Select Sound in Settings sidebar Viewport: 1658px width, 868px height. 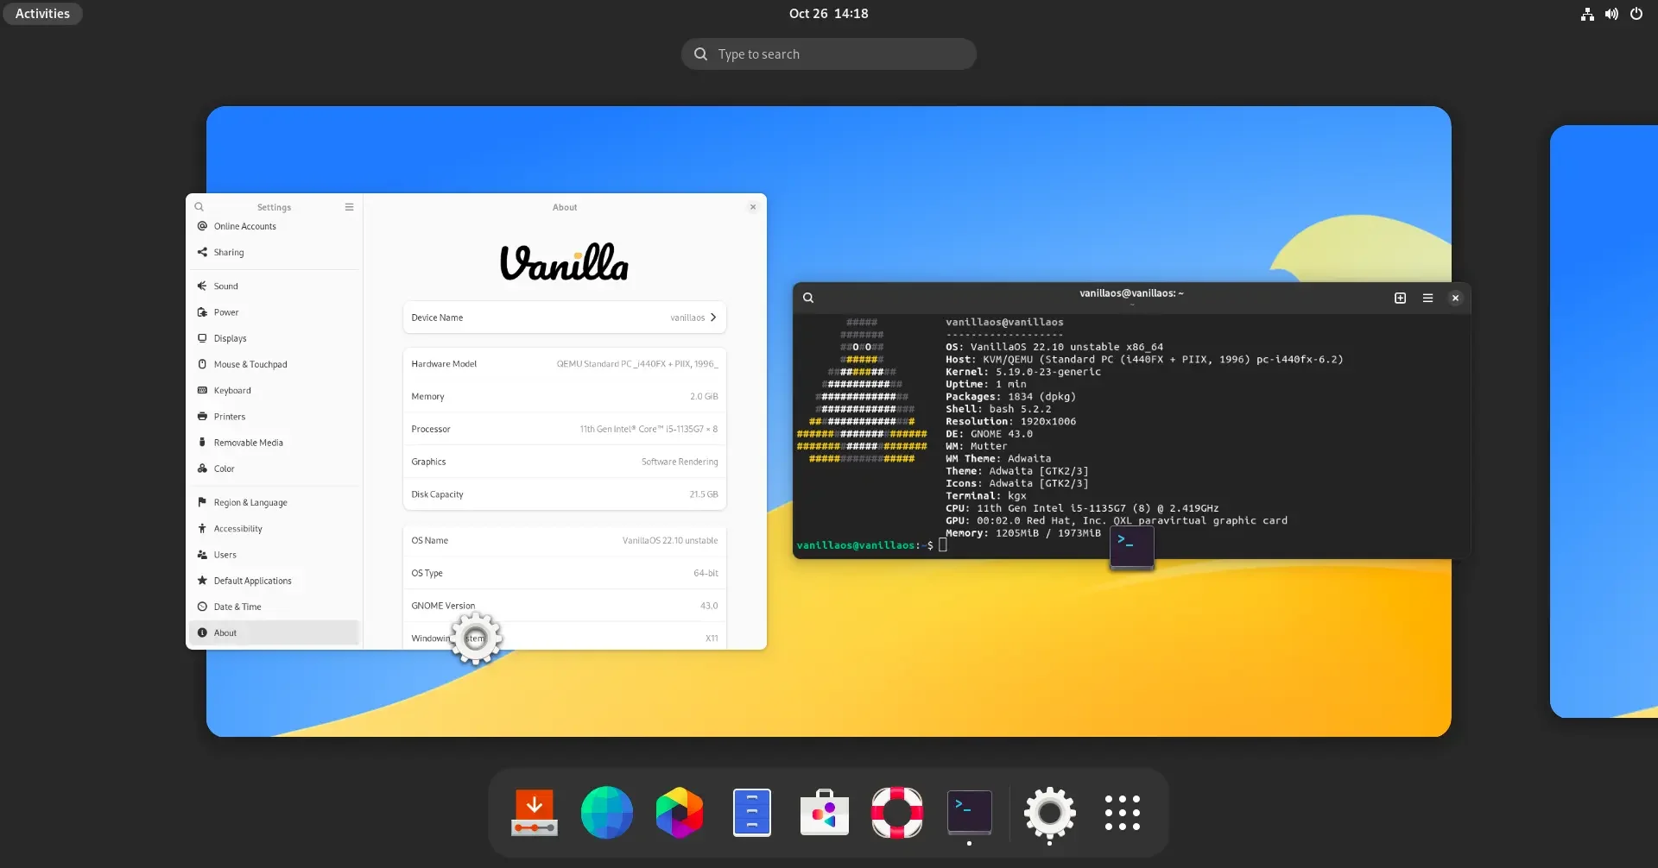tap(275, 286)
